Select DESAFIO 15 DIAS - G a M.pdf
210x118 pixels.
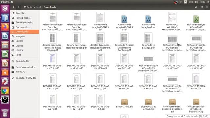196,82
